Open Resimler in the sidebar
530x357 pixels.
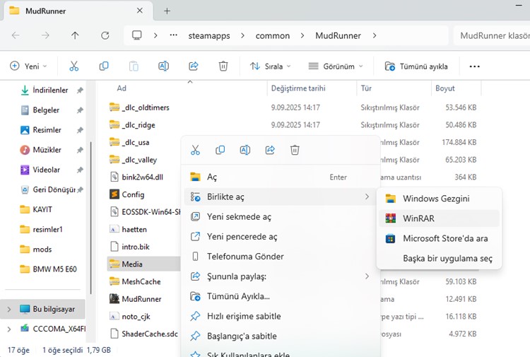click(x=47, y=130)
